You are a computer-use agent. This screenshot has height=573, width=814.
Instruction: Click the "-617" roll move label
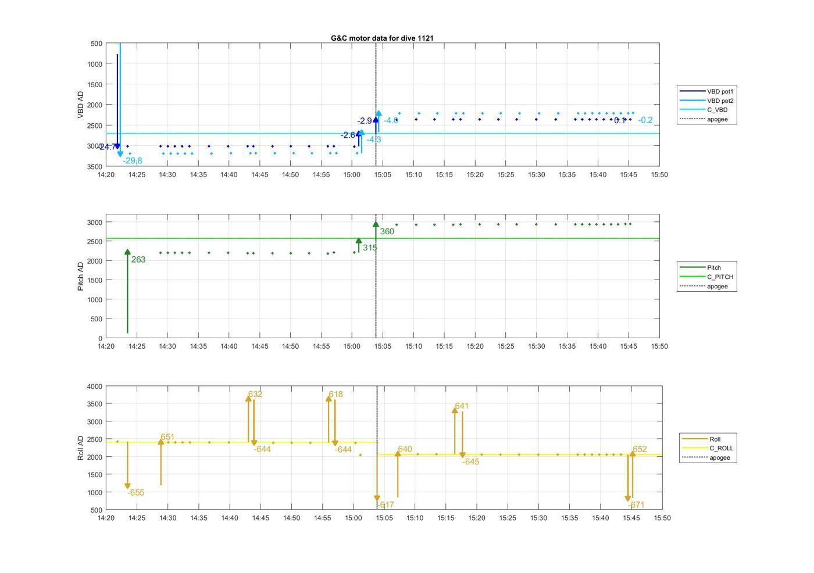click(385, 506)
